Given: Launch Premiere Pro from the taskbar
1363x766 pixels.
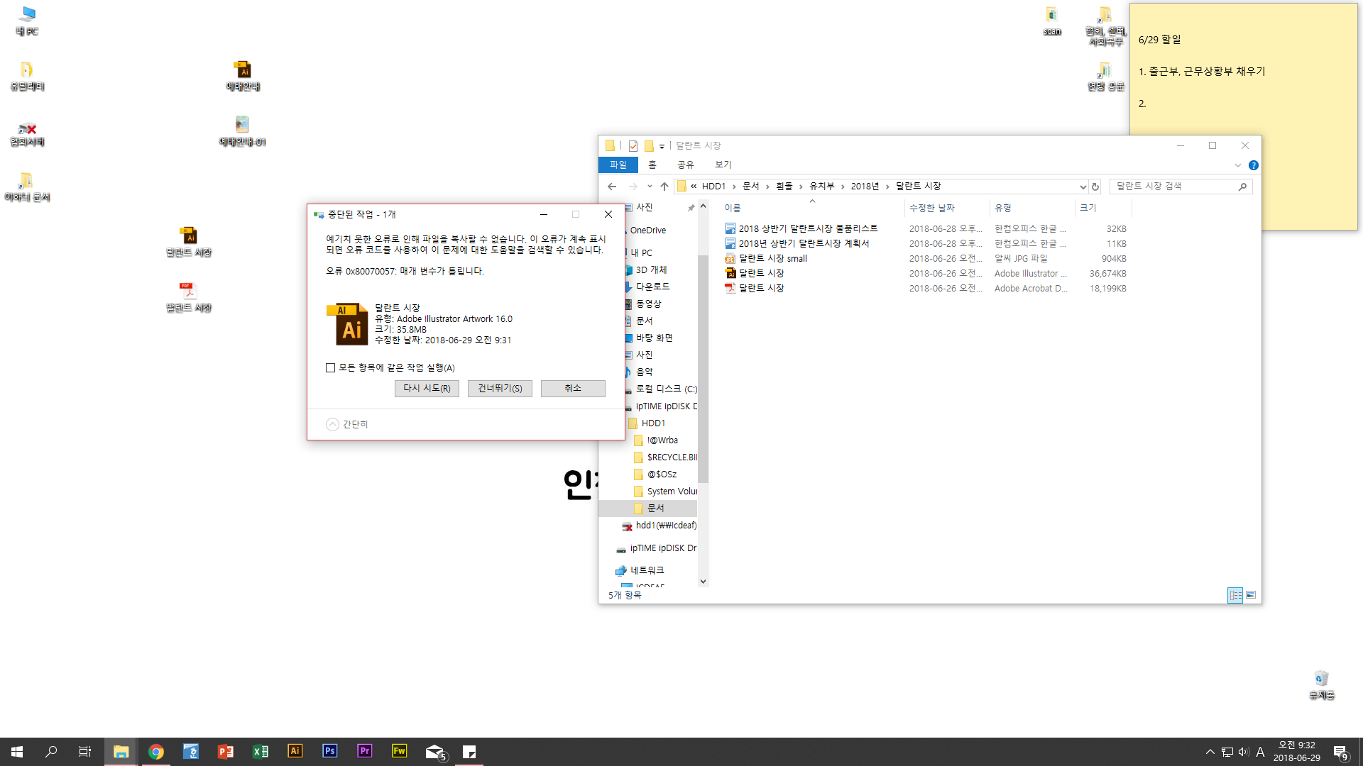Looking at the screenshot, I should pyautogui.click(x=364, y=751).
